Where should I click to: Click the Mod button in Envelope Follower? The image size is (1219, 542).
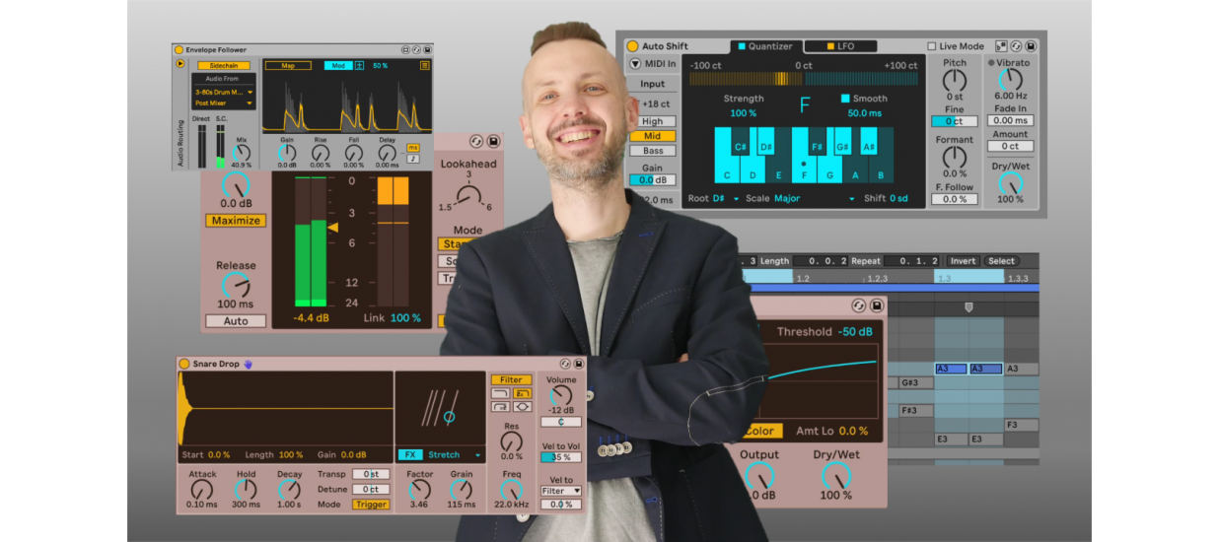338,65
